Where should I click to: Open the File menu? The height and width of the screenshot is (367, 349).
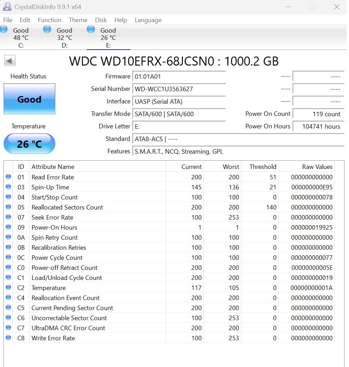click(8, 20)
